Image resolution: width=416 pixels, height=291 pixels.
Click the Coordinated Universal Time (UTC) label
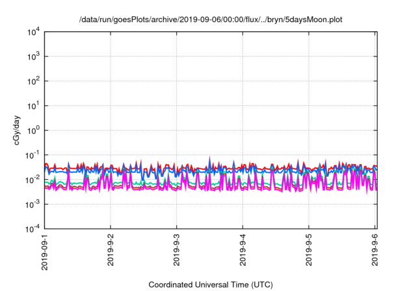[211, 285]
